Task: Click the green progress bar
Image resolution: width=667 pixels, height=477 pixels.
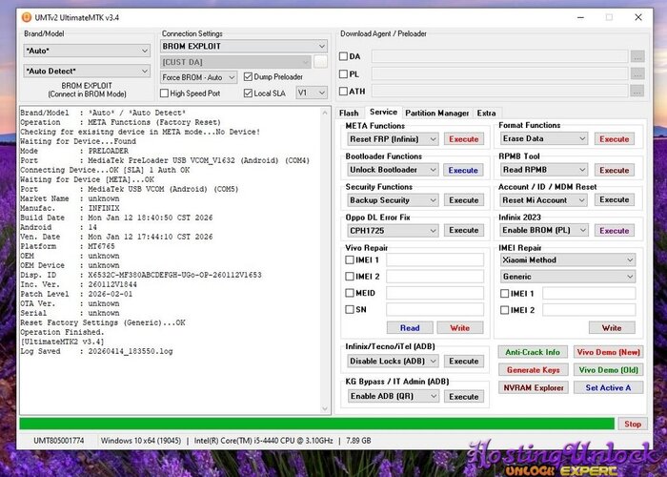Action: (x=317, y=424)
